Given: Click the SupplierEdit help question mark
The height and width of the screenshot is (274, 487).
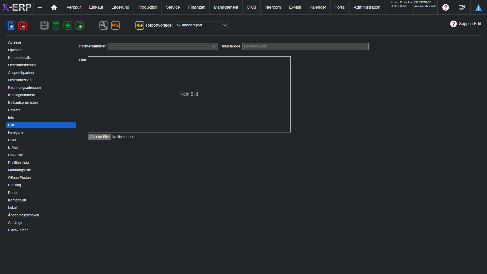Looking at the screenshot, I should (453, 24).
